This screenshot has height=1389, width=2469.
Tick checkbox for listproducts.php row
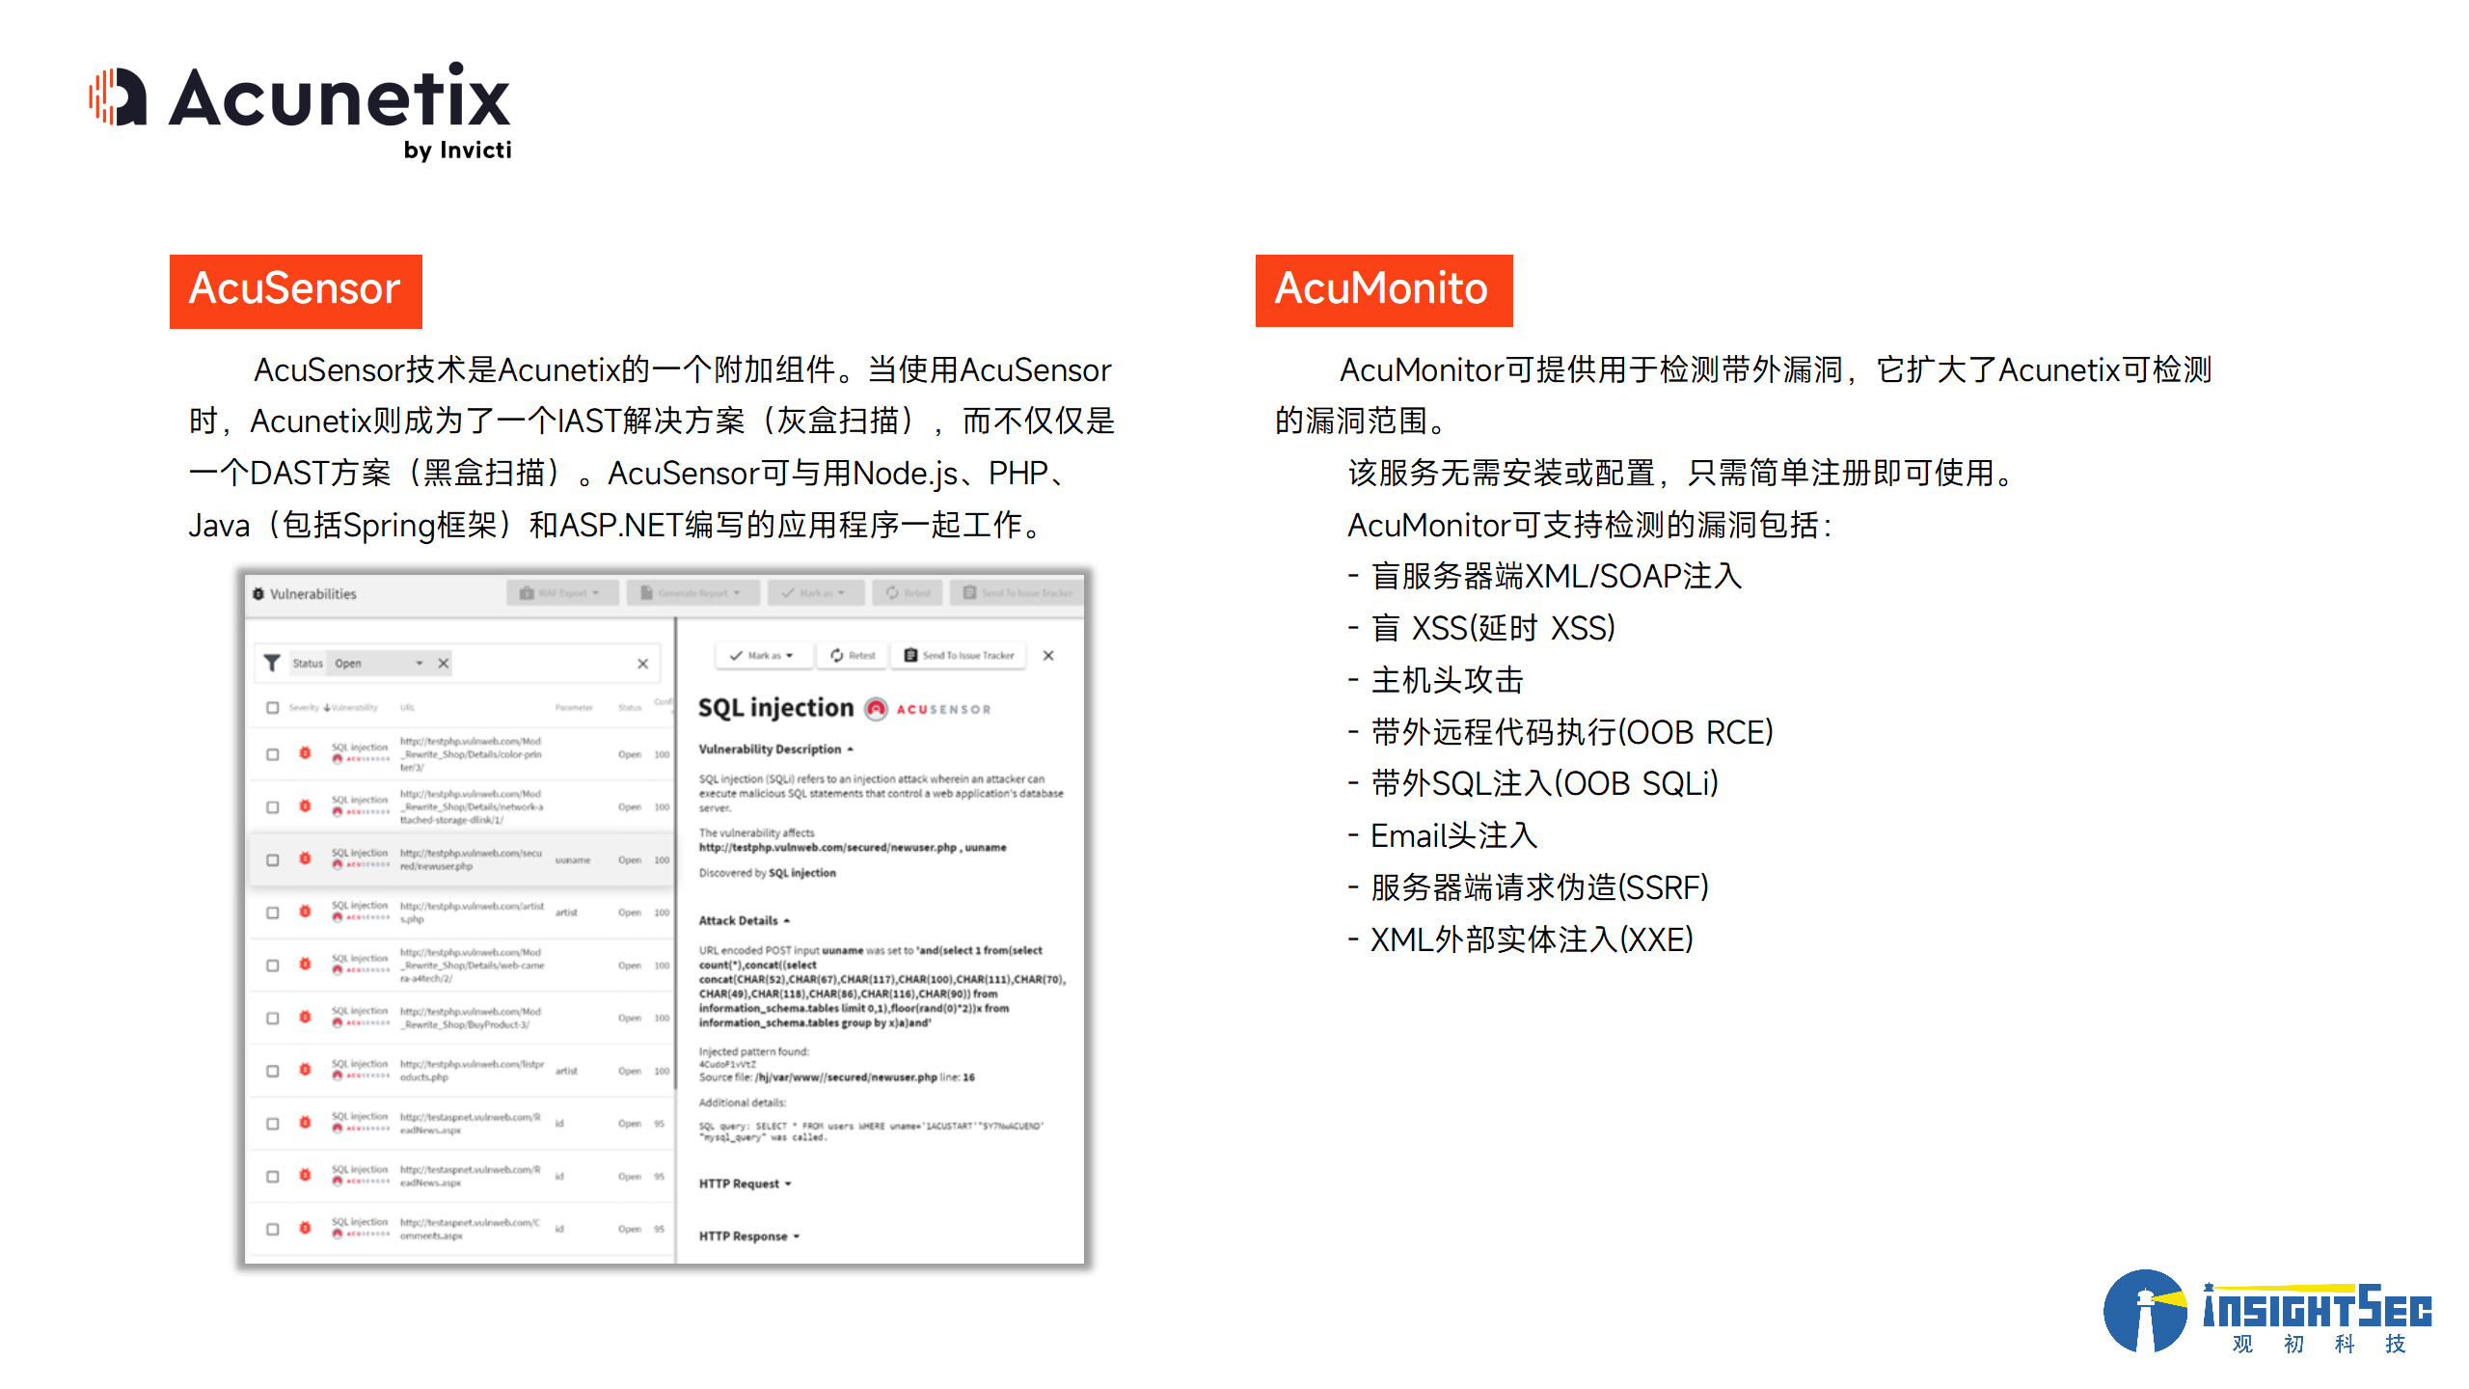tap(273, 1071)
